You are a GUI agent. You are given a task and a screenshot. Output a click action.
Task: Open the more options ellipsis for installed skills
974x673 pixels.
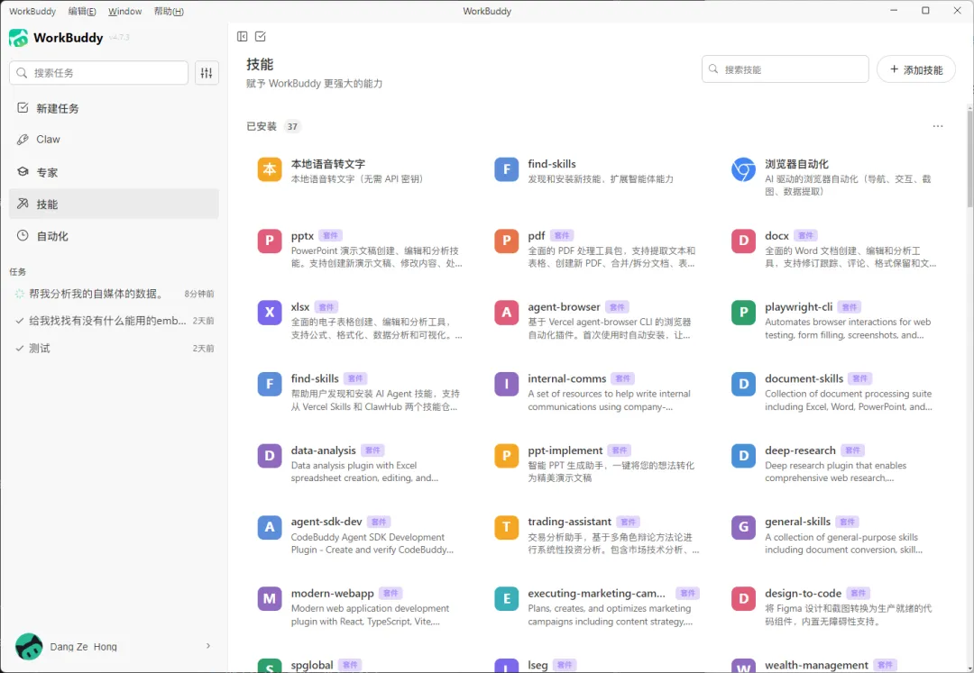point(937,126)
